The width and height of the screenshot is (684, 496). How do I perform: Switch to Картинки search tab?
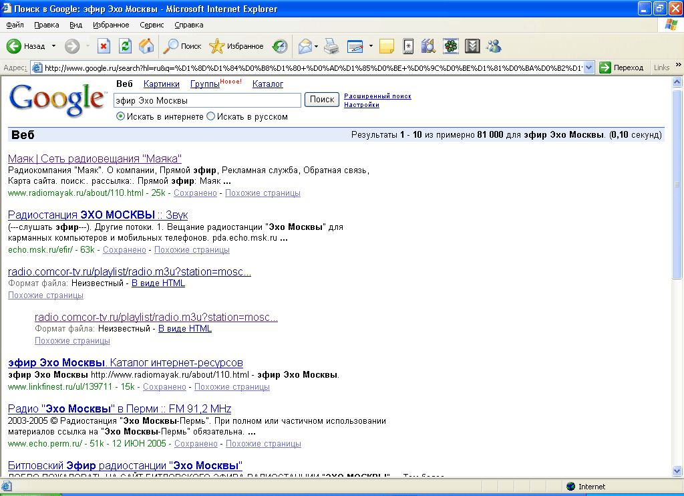click(162, 84)
